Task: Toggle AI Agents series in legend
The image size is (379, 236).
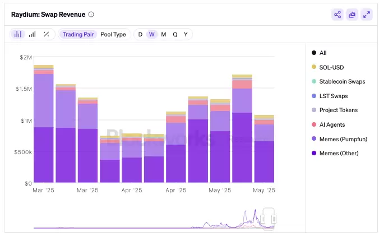Action: 328,124
